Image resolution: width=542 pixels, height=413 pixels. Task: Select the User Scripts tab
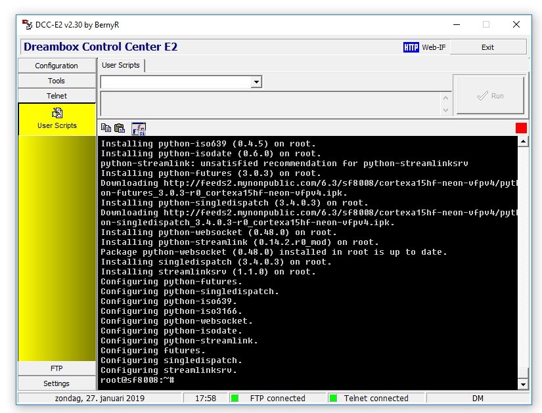pyautogui.click(x=121, y=65)
